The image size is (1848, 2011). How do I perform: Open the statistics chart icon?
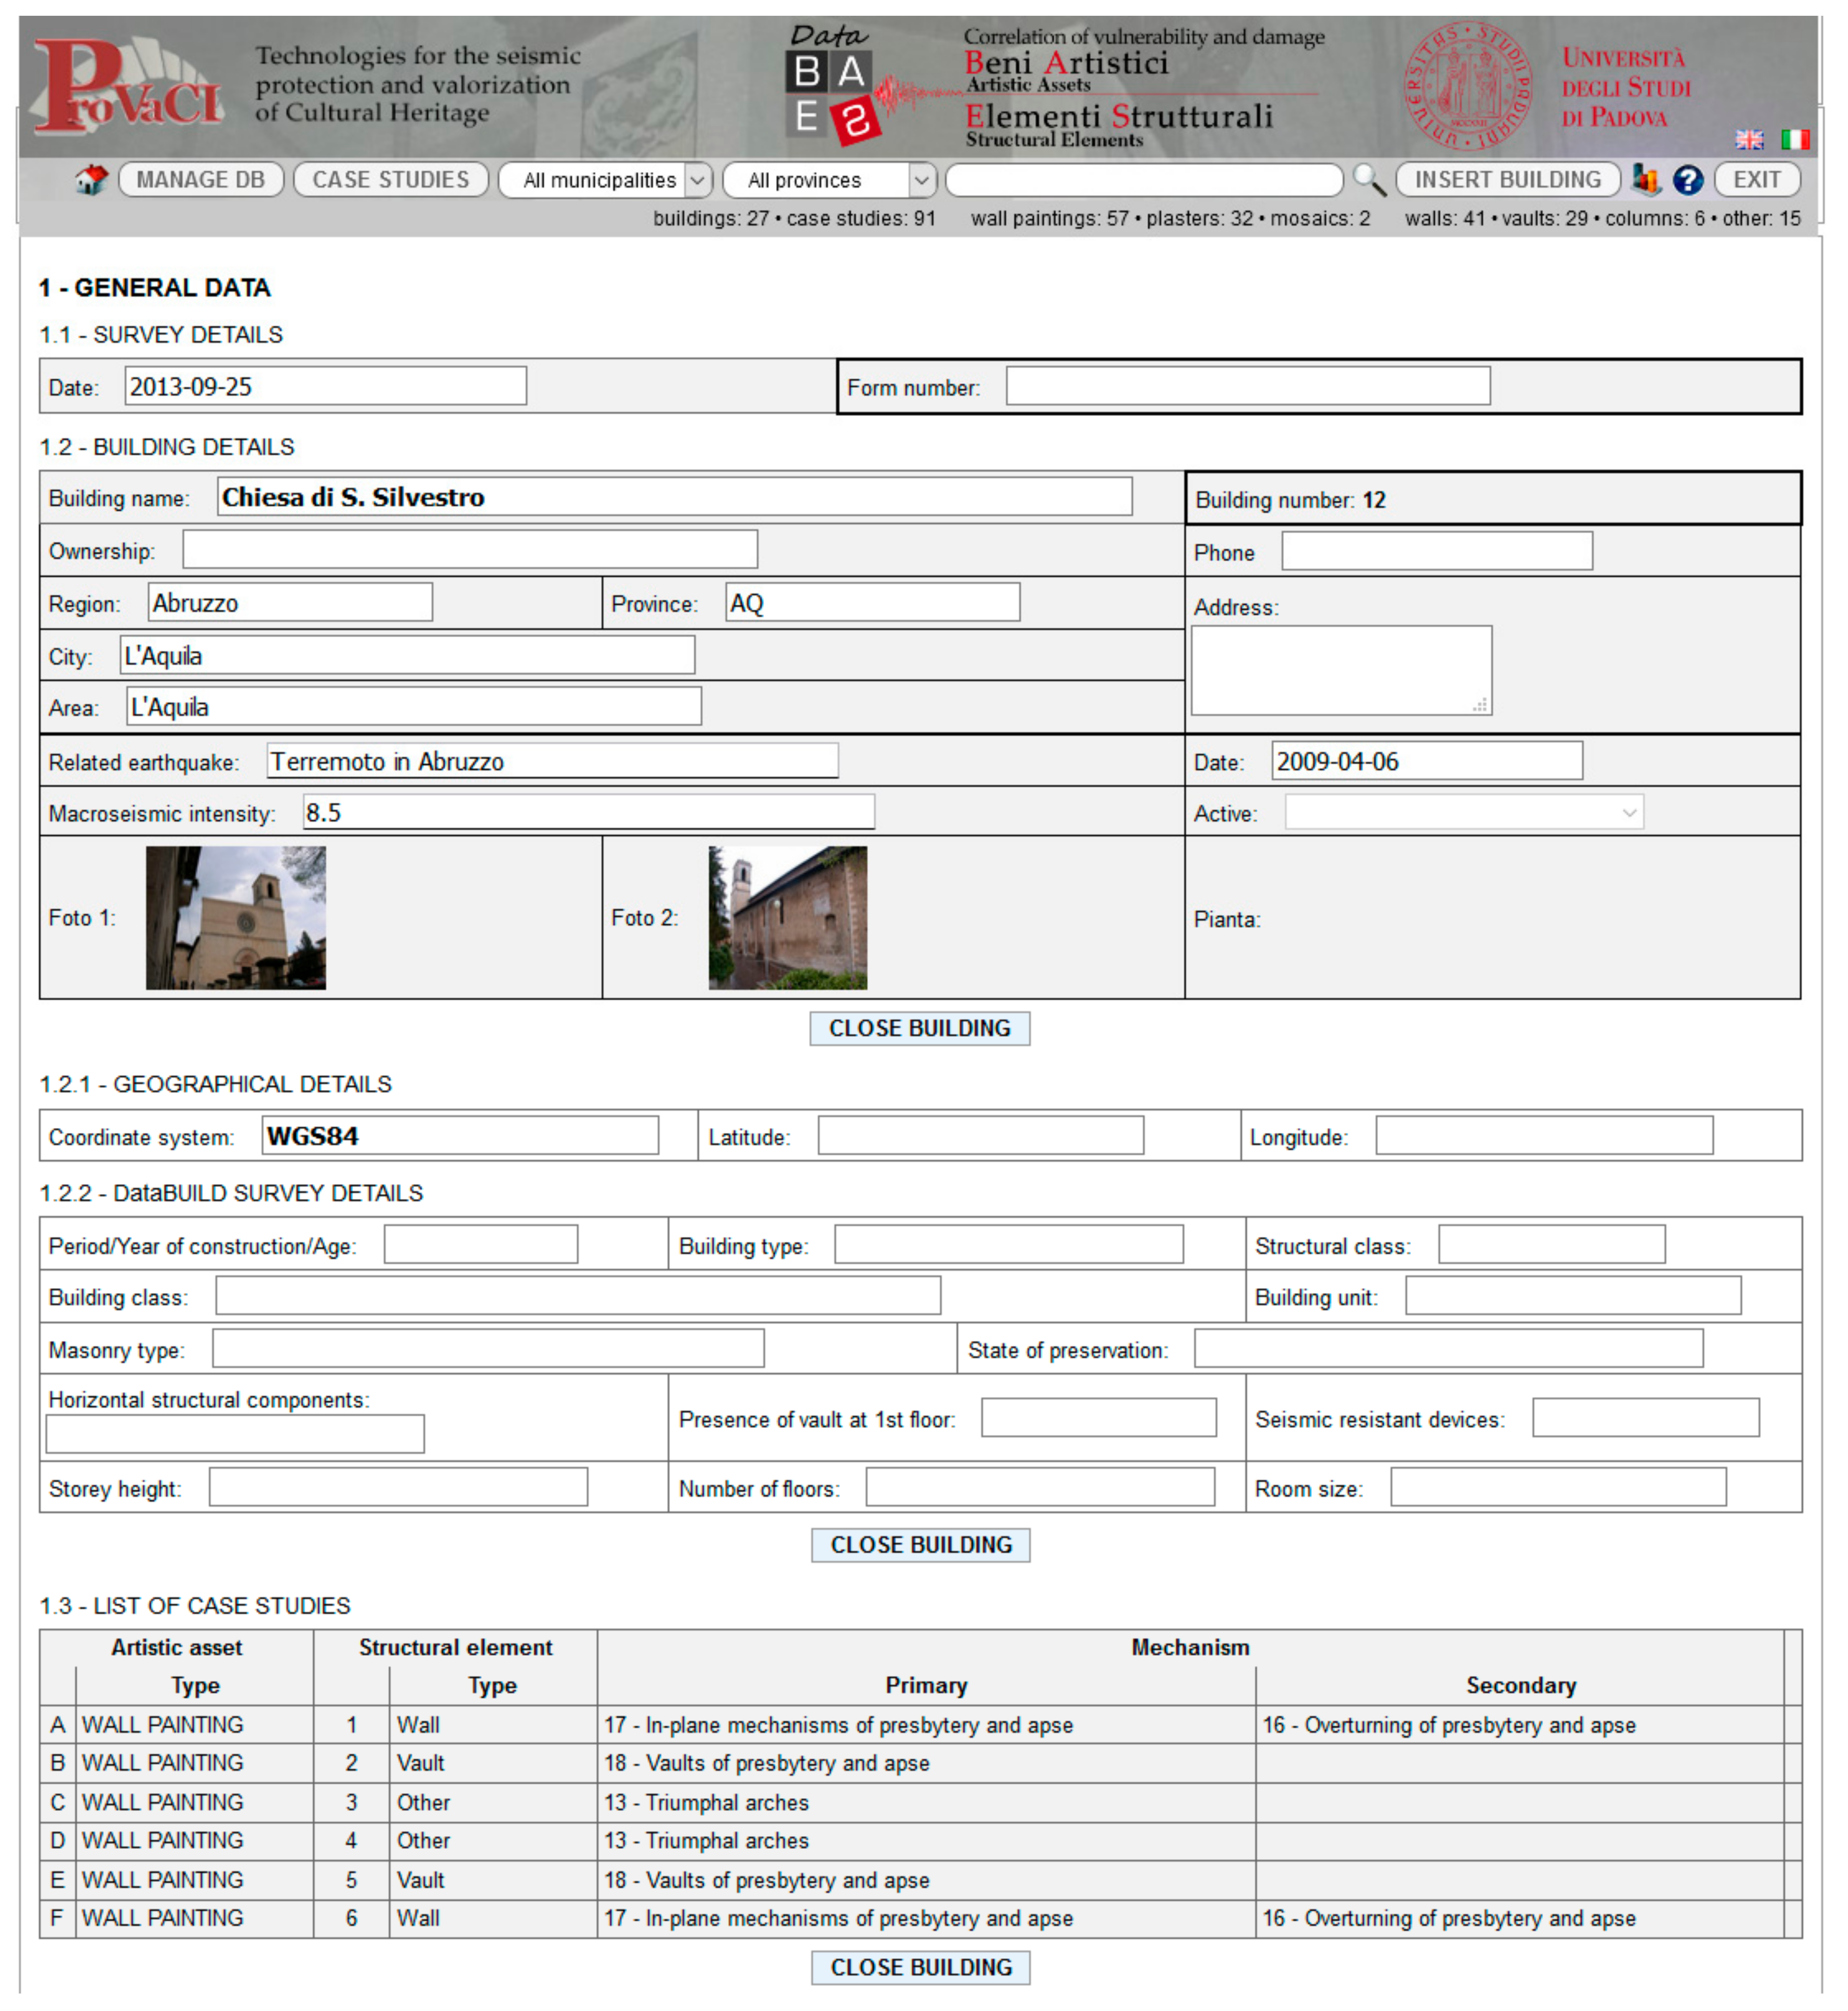(1645, 180)
